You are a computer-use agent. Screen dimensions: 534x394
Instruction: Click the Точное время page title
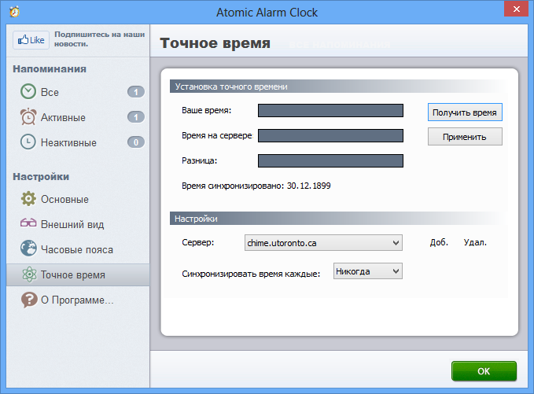click(215, 43)
